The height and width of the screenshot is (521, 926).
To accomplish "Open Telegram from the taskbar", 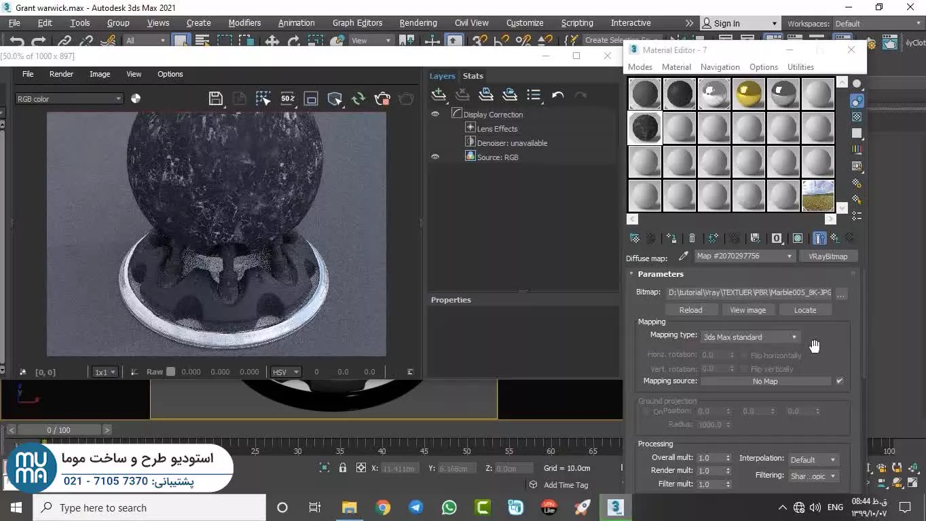I will pos(416,507).
